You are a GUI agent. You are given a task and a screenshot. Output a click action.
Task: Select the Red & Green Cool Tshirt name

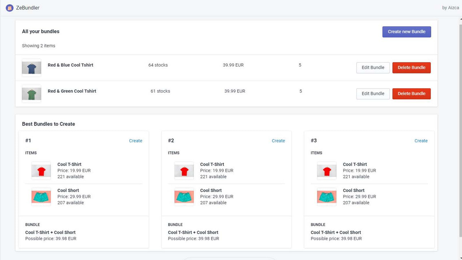pyautogui.click(x=72, y=91)
